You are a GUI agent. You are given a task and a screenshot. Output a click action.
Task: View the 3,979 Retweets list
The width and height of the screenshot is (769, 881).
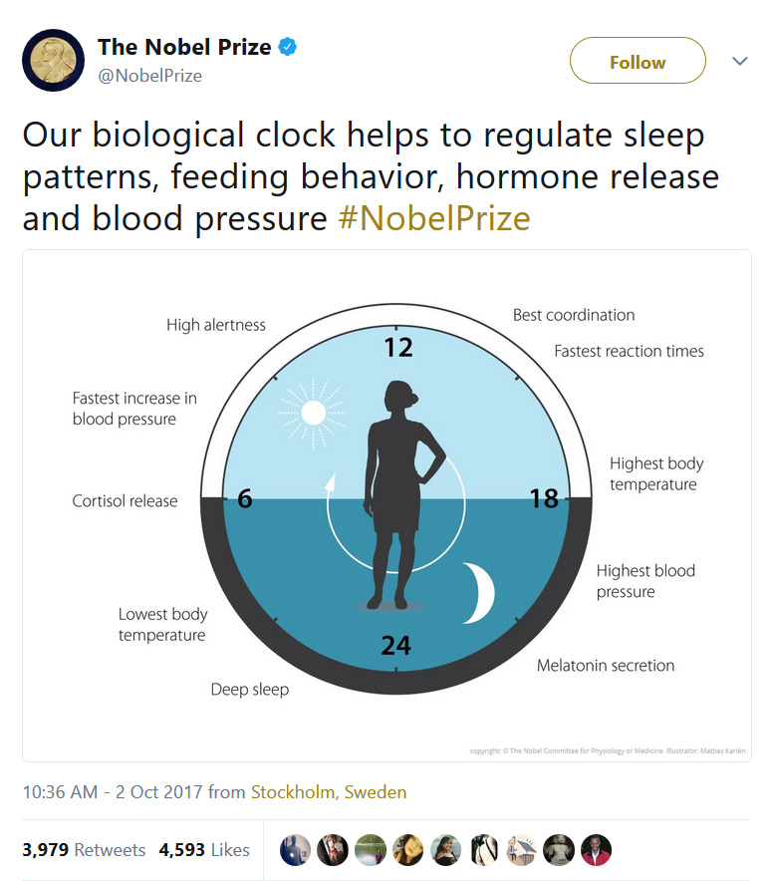pyautogui.click(x=84, y=850)
